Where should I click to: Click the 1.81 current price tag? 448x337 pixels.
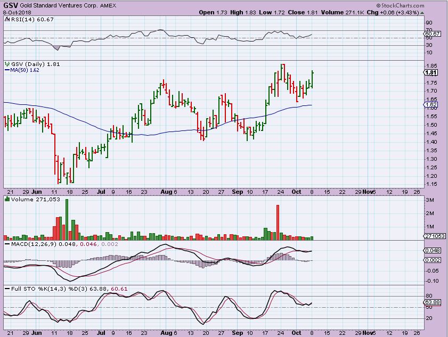pos(432,73)
